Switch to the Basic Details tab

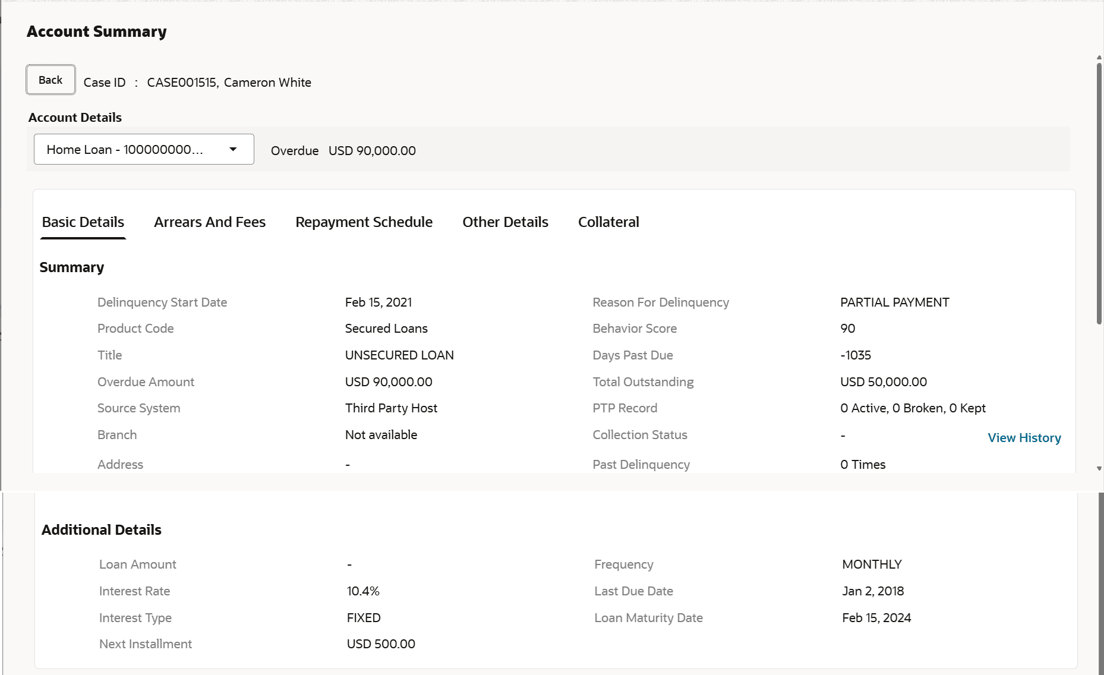(x=83, y=222)
